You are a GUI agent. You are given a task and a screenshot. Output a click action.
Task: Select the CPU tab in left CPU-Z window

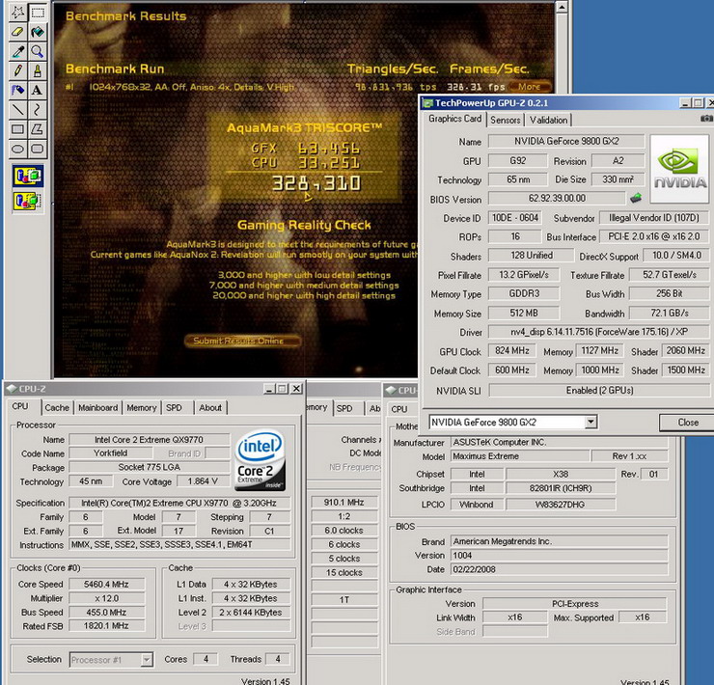click(20, 406)
